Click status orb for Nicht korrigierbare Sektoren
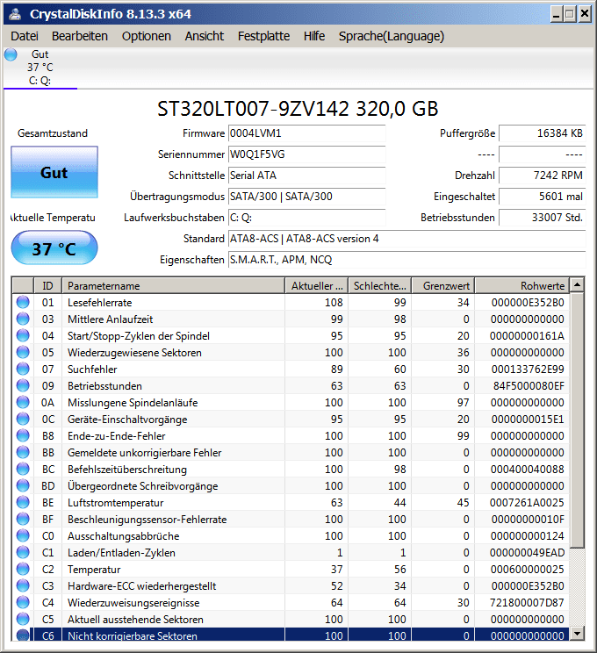The image size is (597, 653). point(23,635)
